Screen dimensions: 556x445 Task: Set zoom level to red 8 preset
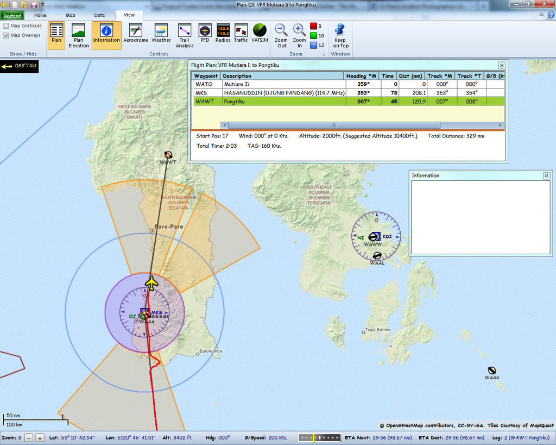pyautogui.click(x=313, y=26)
